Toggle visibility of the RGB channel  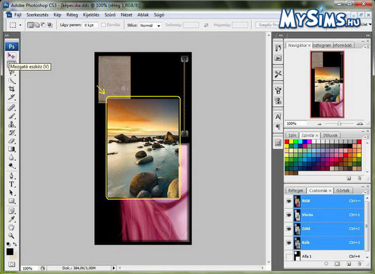289,201
